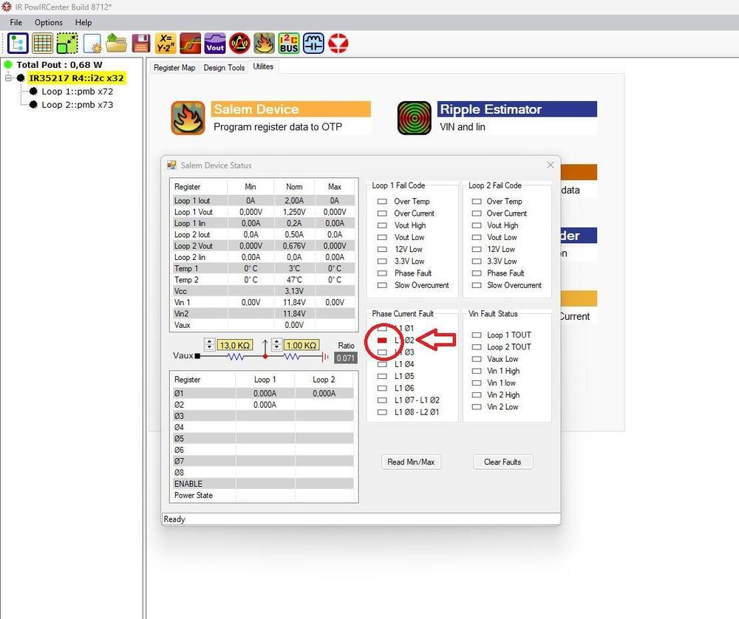Collapse the IR35217 tree node expander
The image size is (739, 619).
coord(9,78)
